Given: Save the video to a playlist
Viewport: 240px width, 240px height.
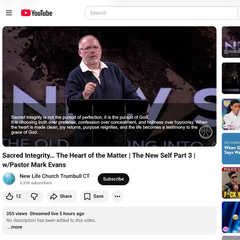Looking at the screenshot, I should tap(94, 196).
